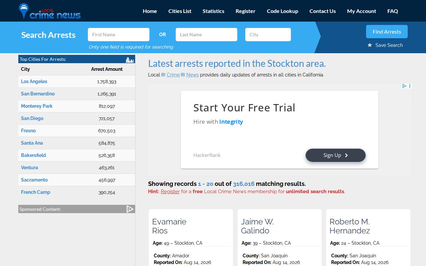426x266 pixels.
Task: Open the Los Angeles arrests link
Action: (x=34, y=81)
